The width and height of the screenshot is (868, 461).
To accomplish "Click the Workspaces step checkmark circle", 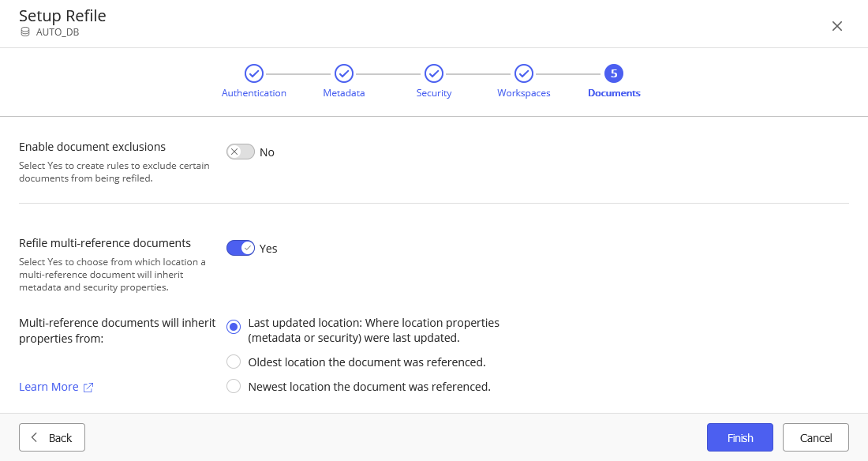I will click(x=524, y=73).
